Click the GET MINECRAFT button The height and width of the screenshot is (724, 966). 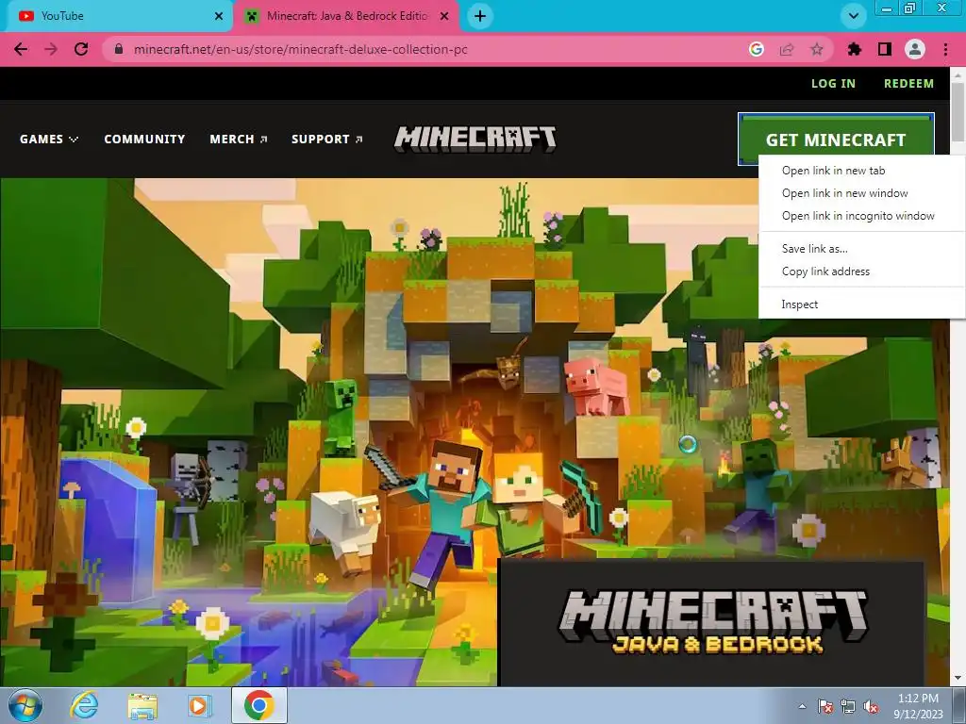click(x=836, y=140)
